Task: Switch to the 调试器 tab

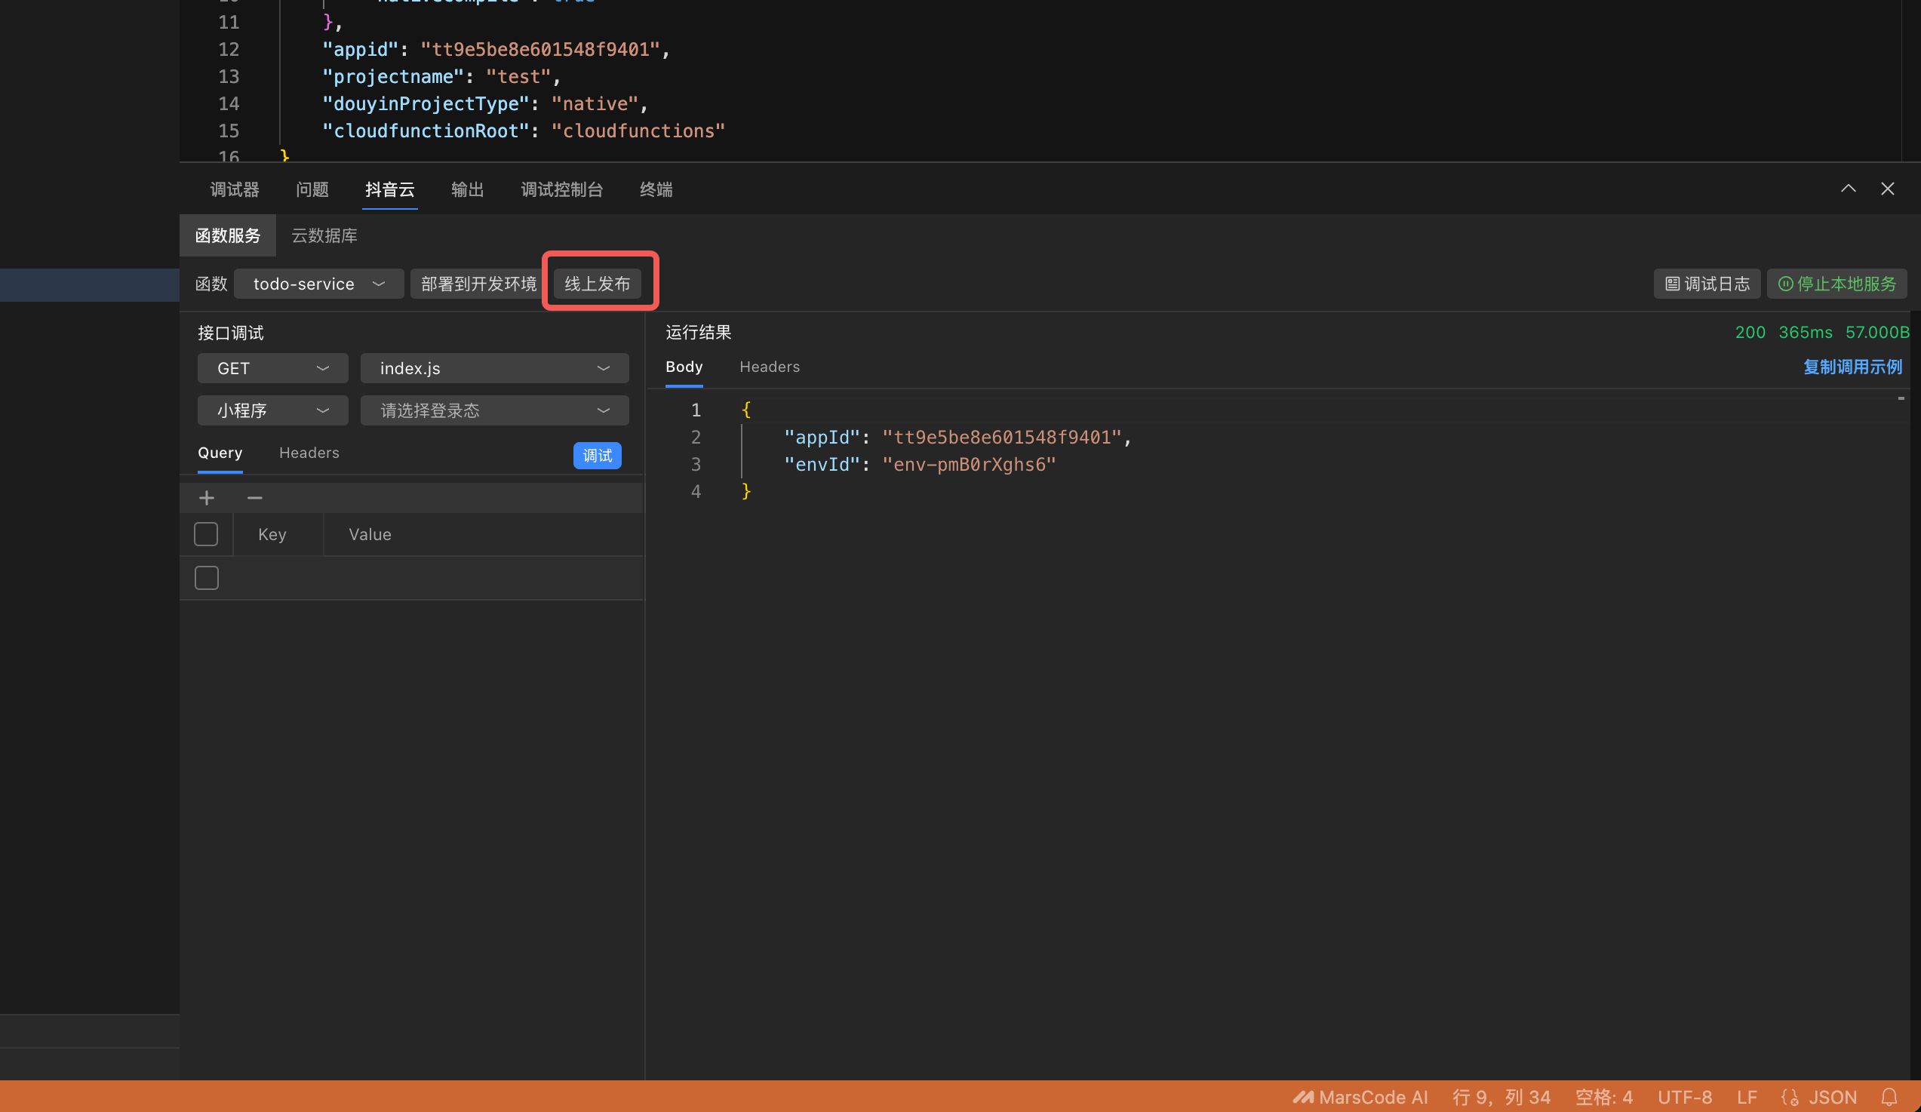Action: (235, 189)
